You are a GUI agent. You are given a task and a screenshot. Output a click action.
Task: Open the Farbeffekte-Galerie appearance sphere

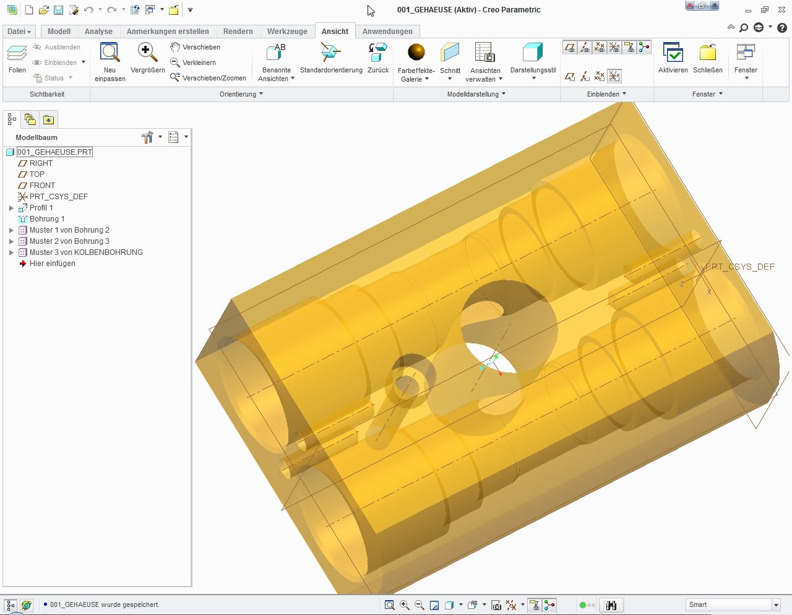pyautogui.click(x=416, y=53)
